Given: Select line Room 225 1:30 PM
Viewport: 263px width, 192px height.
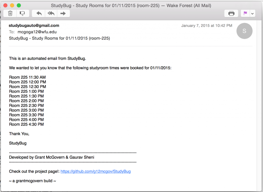Looking at the screenshot, I should pyautogui.click(x=26, y=96).
